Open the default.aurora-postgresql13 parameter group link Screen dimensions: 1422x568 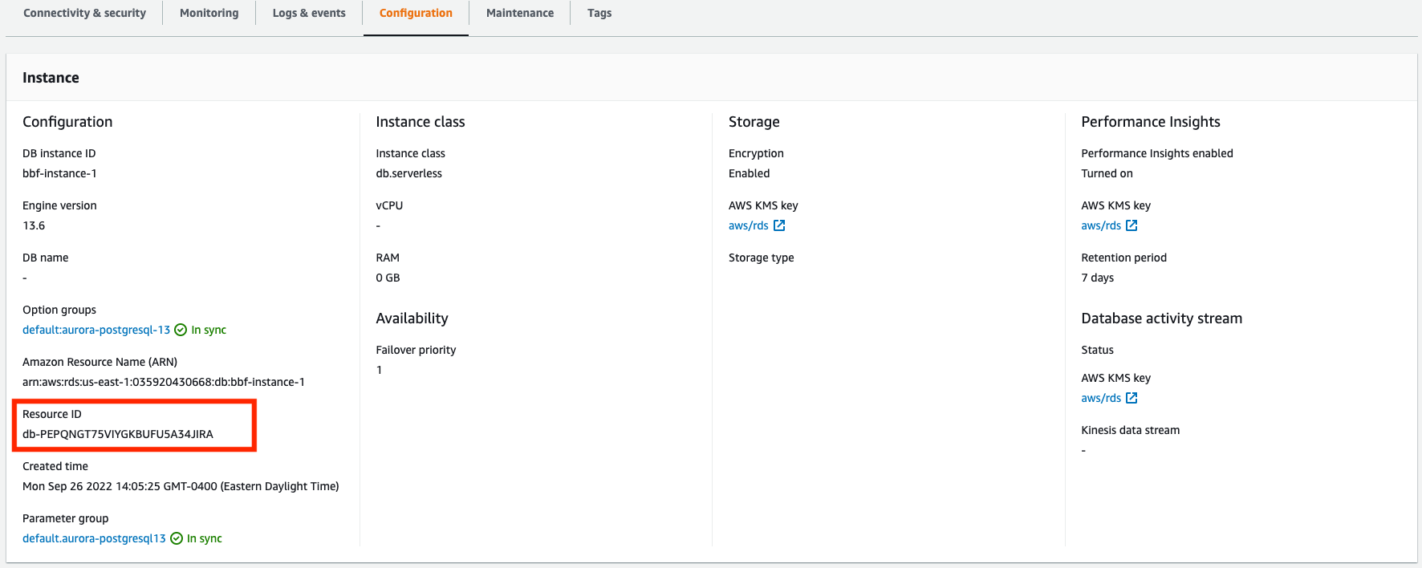point(94,538)
